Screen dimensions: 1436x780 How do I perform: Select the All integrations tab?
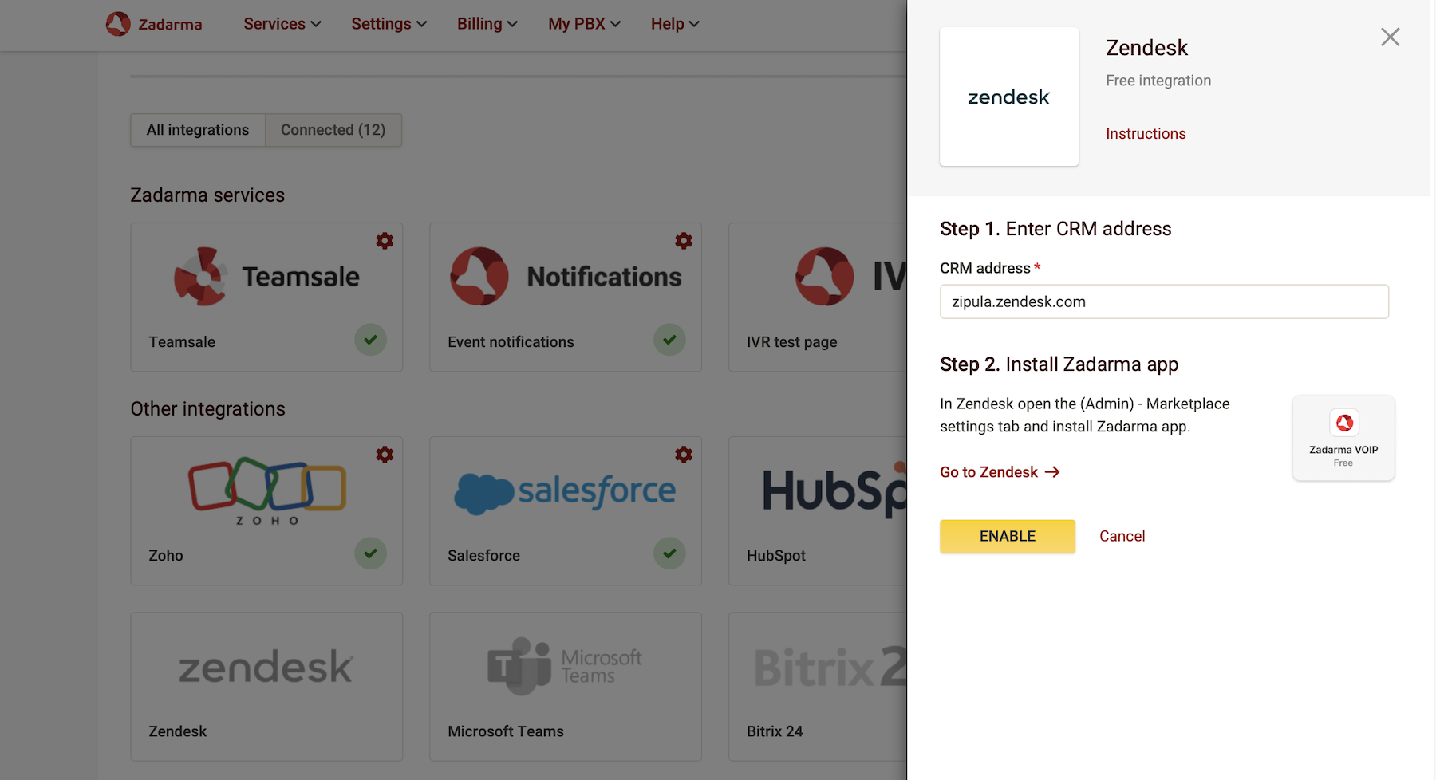(x=198, y=130)
